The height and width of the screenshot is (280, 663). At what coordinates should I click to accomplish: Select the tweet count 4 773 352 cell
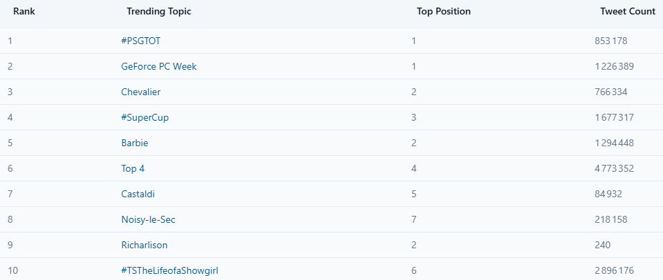click(614, 168)
